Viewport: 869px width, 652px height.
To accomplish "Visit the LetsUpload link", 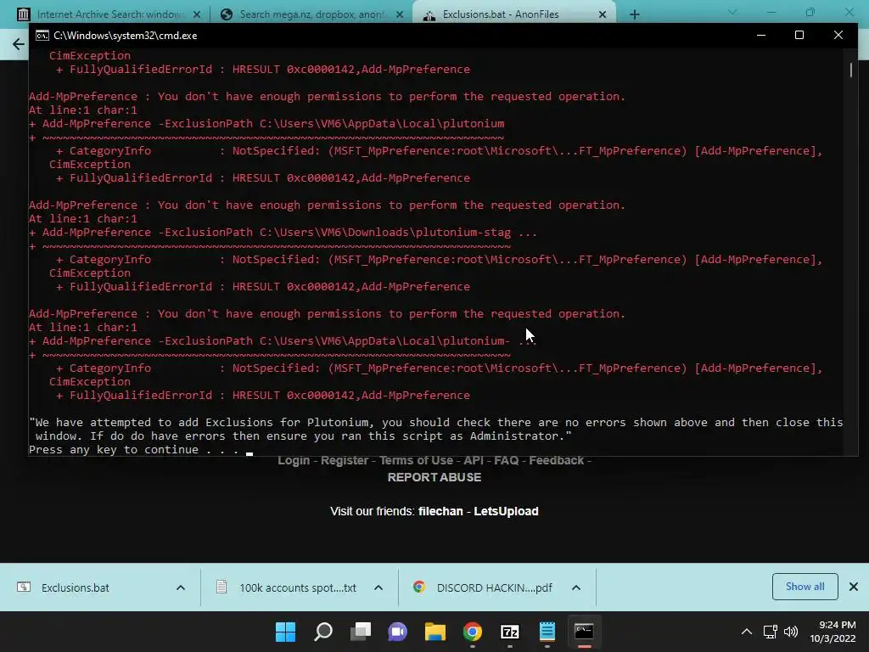I will [506, 511].
